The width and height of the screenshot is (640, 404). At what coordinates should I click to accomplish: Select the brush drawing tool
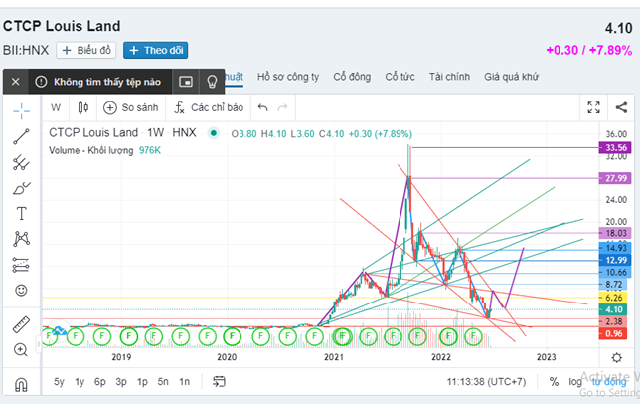[21, 188]
